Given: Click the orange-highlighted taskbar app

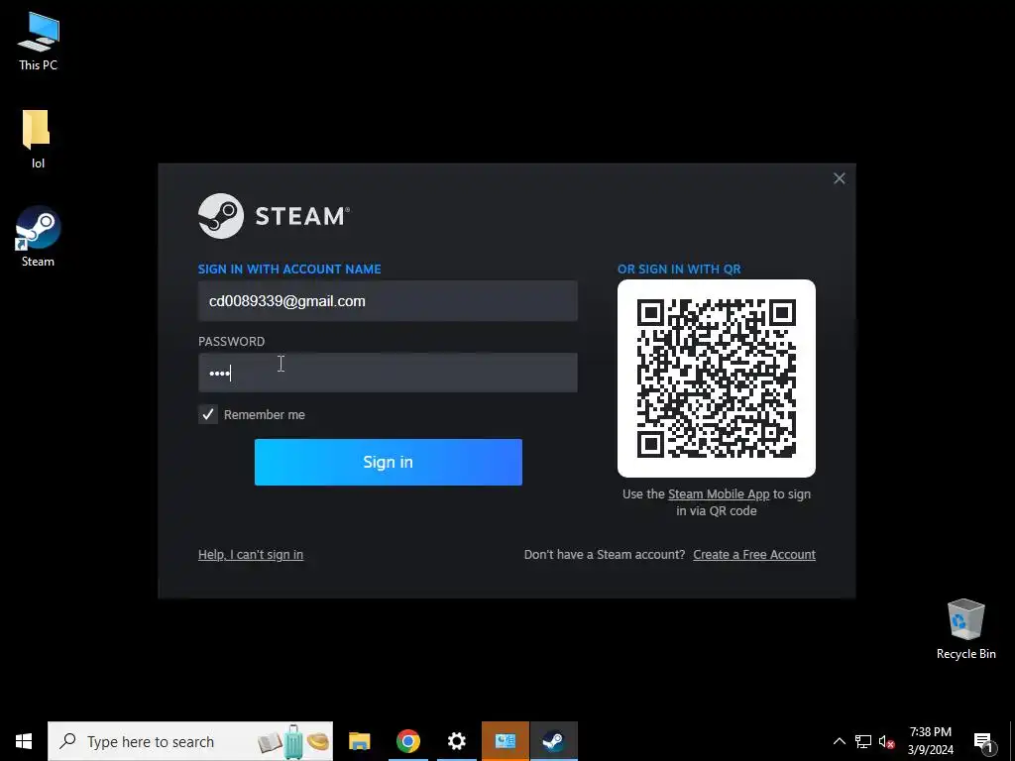Looking at the screenshot, I should tap(506, 741).
